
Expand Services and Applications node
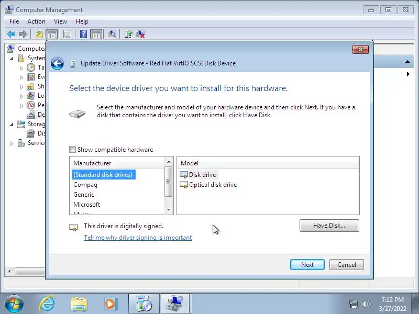click(x=12, y=143)
